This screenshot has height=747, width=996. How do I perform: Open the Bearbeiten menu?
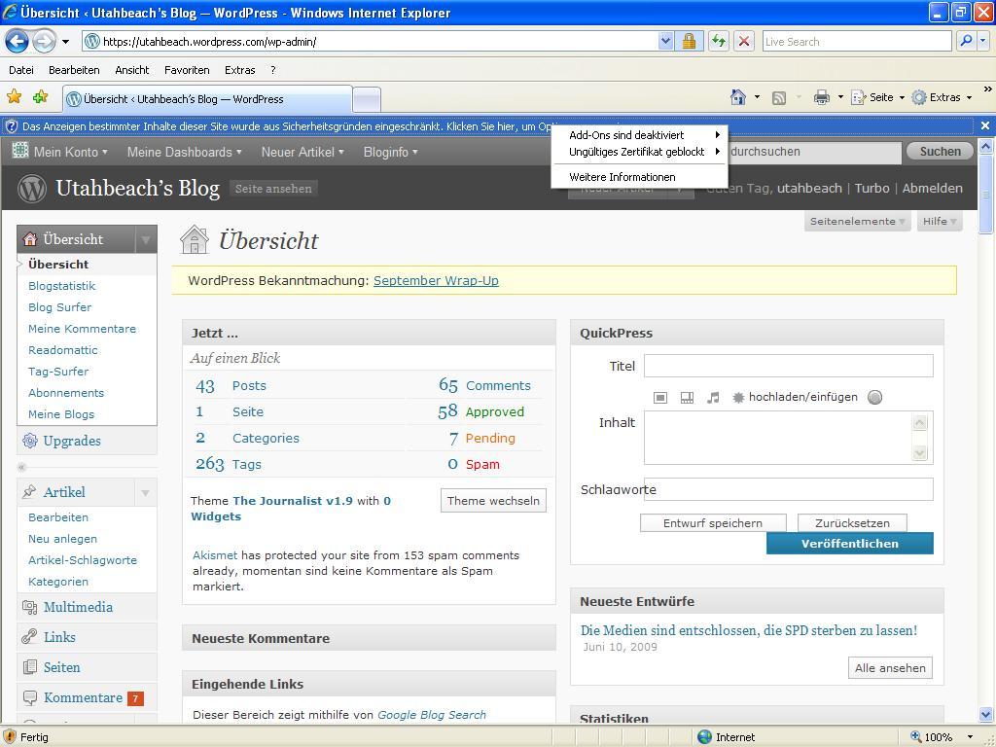tap(74, 70)
